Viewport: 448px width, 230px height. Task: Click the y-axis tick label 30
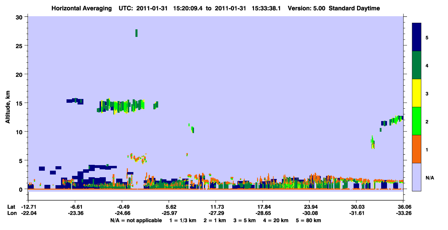pyautogui.click(x=20, y=17)
